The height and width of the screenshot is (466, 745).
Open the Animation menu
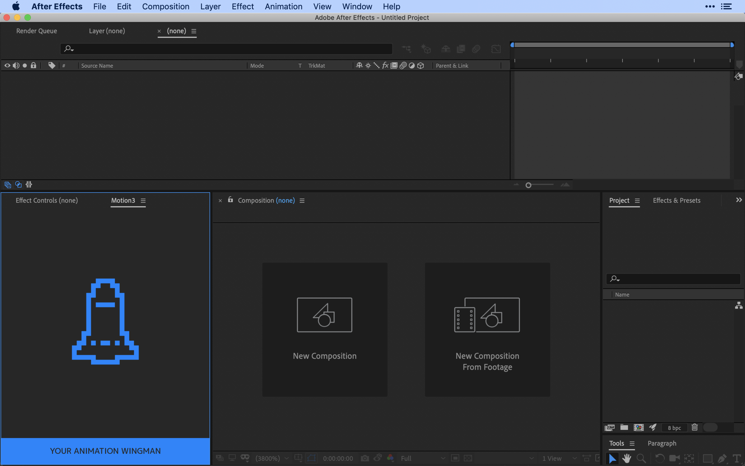(x=283, y=6)
